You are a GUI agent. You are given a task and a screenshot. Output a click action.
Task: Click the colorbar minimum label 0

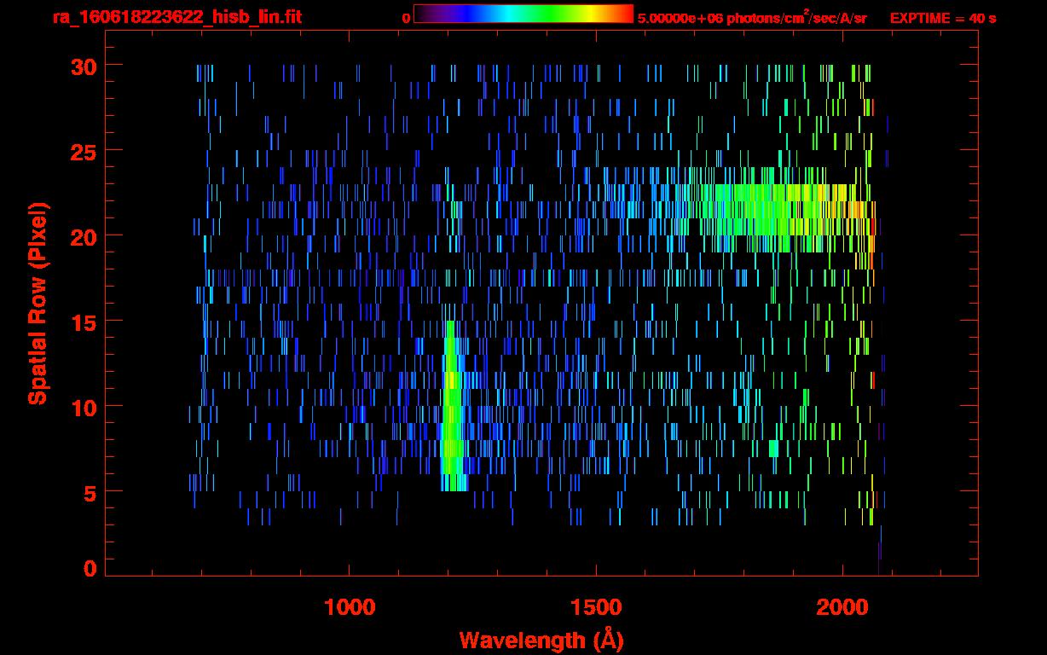(407, 18)
